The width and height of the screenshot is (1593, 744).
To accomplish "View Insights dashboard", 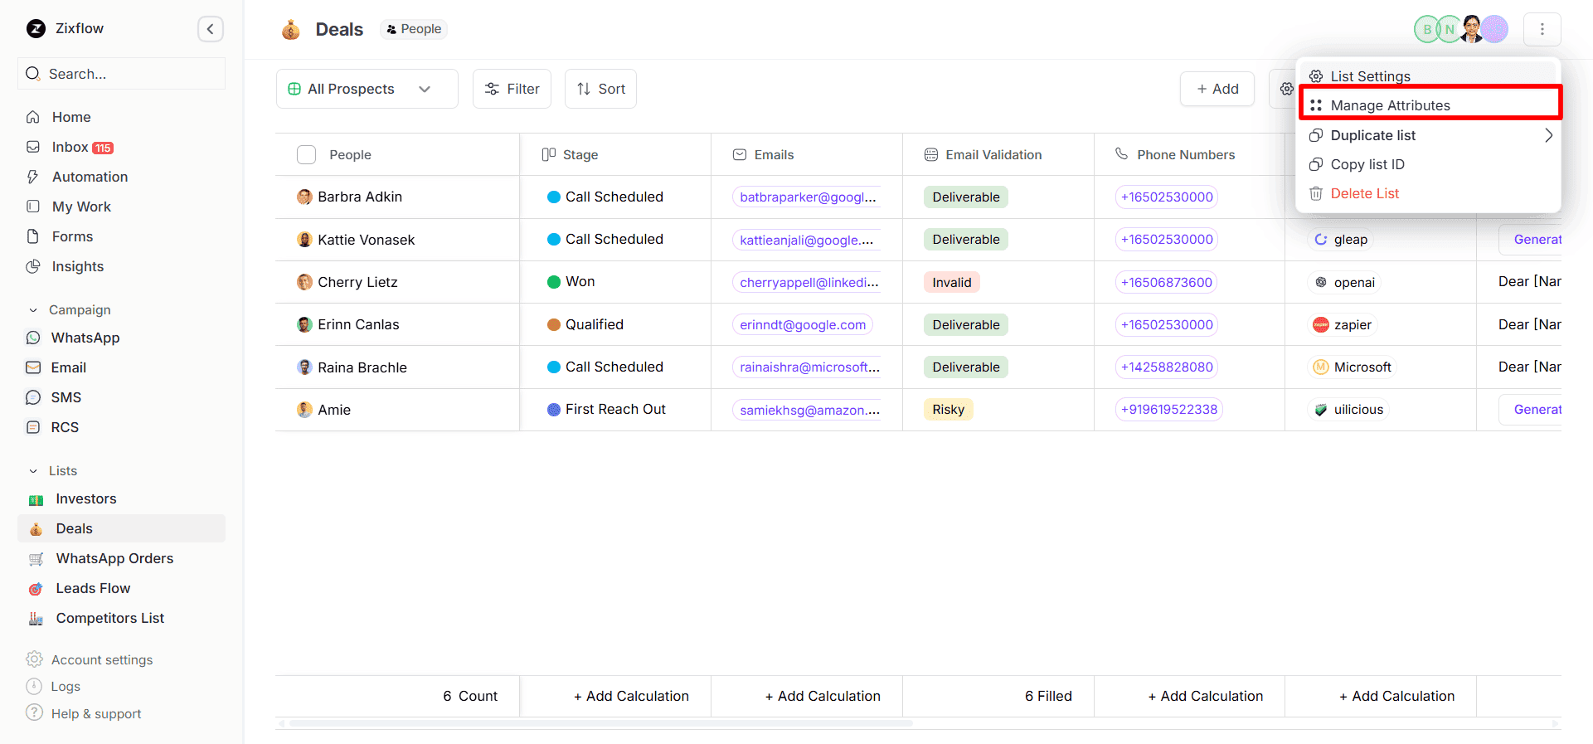I will coord(78,266).
